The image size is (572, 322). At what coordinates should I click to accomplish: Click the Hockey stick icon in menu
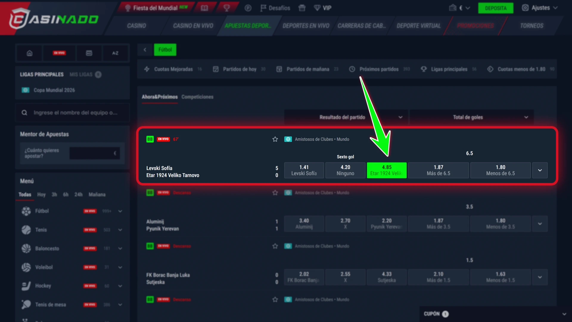(26, 286)
